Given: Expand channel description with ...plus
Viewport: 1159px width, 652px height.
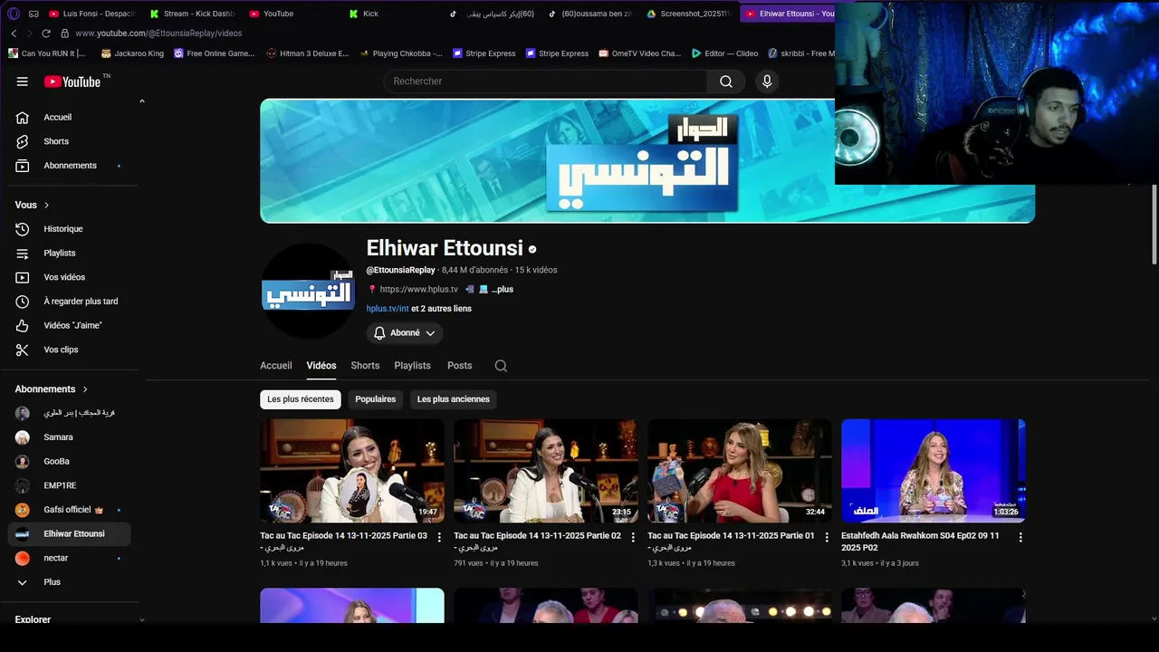Looking at the screenshot, I should [503, 290].
